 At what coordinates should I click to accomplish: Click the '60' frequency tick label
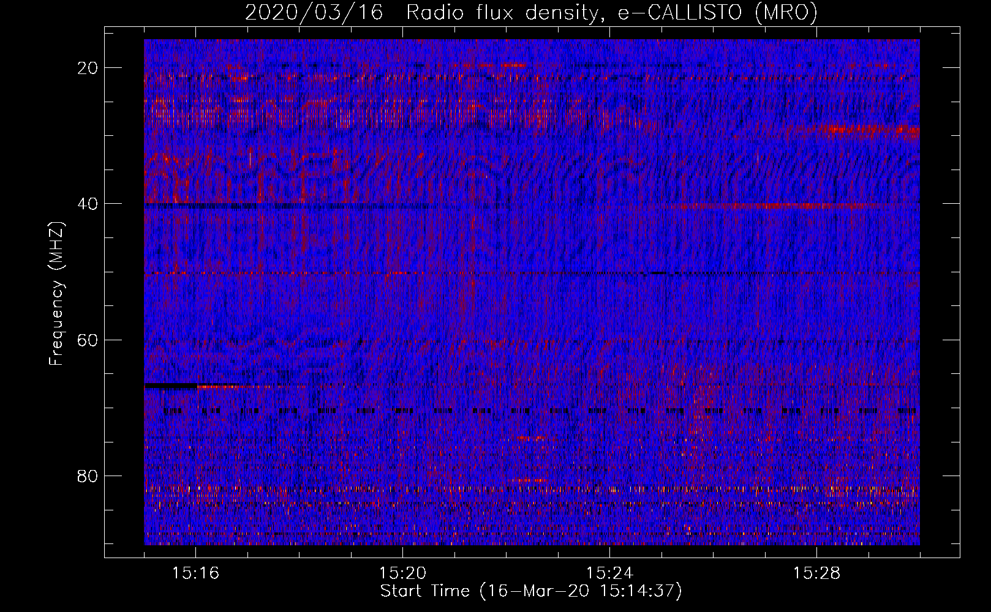[88, 340]
